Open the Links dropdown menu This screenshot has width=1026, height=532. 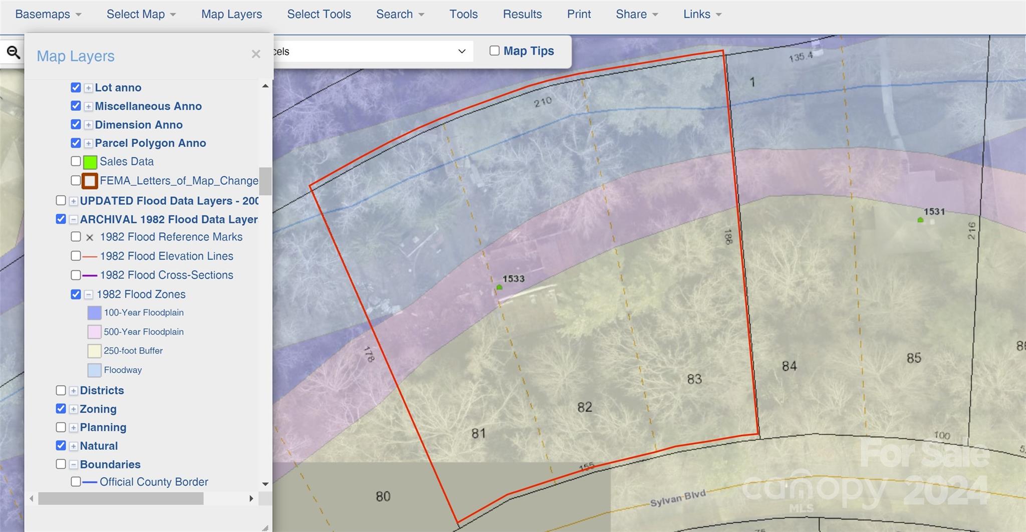(702, 14)
